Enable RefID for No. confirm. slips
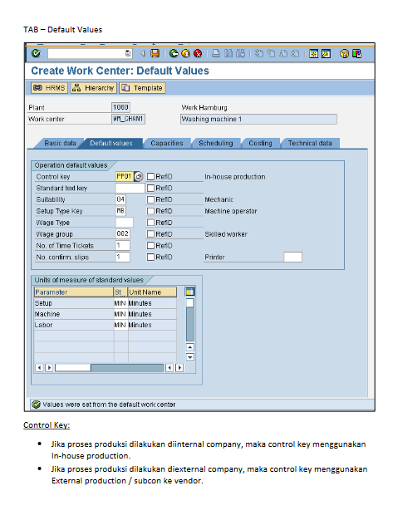This screenshot has width=393, height=515. point(150,257)
